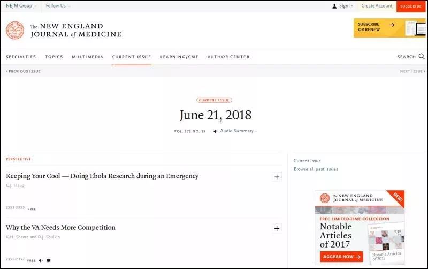Image resolution: width=428 pixels, height=269 pixels.
Task: Click the Sign In person icon
Action: [334, 6]
